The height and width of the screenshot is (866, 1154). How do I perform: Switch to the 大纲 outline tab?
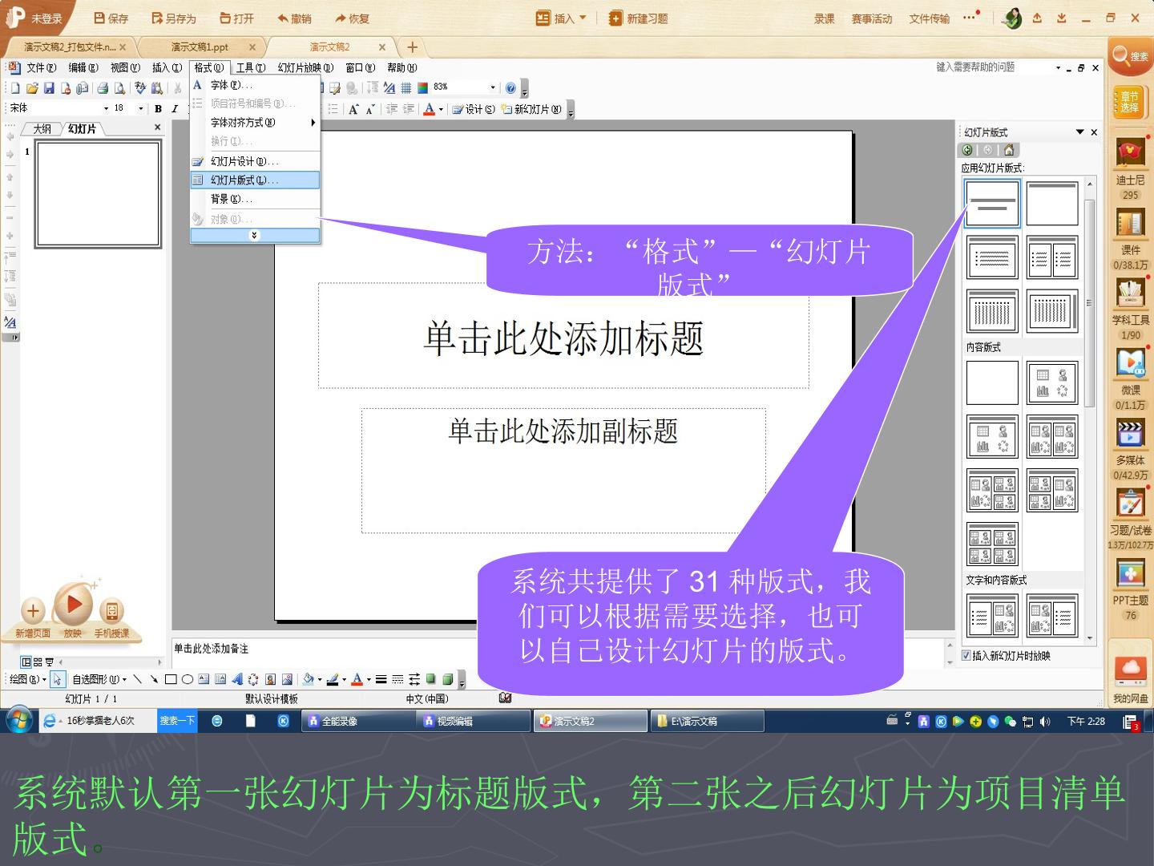(42, 128)
